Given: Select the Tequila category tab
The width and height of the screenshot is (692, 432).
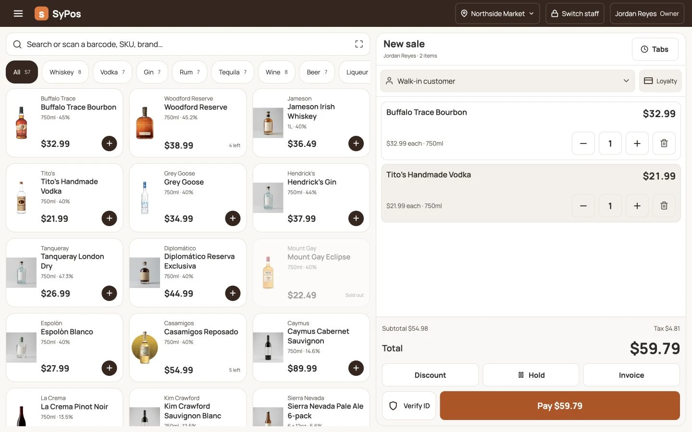Looking at the screenshot, I should pyautogui.click(x=233, y=72).
